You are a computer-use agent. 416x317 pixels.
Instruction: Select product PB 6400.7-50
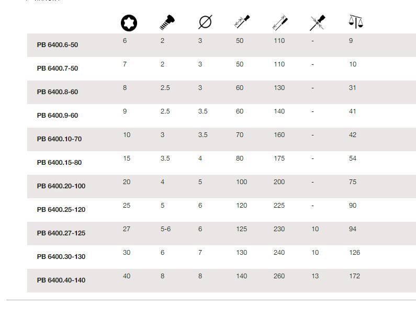[58, 69]
